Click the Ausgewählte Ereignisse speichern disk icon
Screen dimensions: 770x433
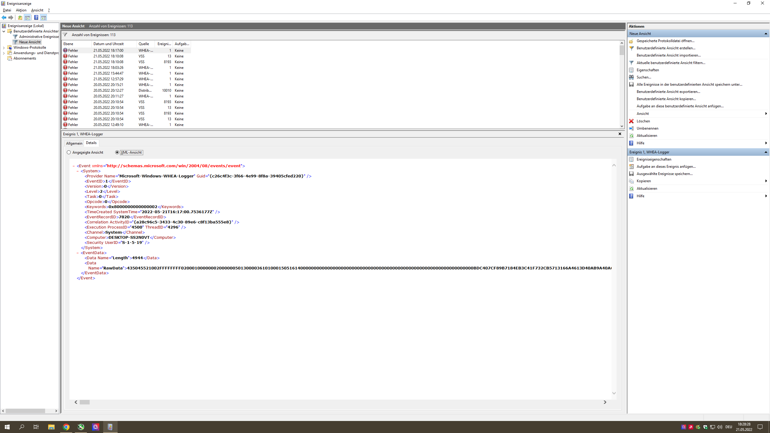point(631,174)
